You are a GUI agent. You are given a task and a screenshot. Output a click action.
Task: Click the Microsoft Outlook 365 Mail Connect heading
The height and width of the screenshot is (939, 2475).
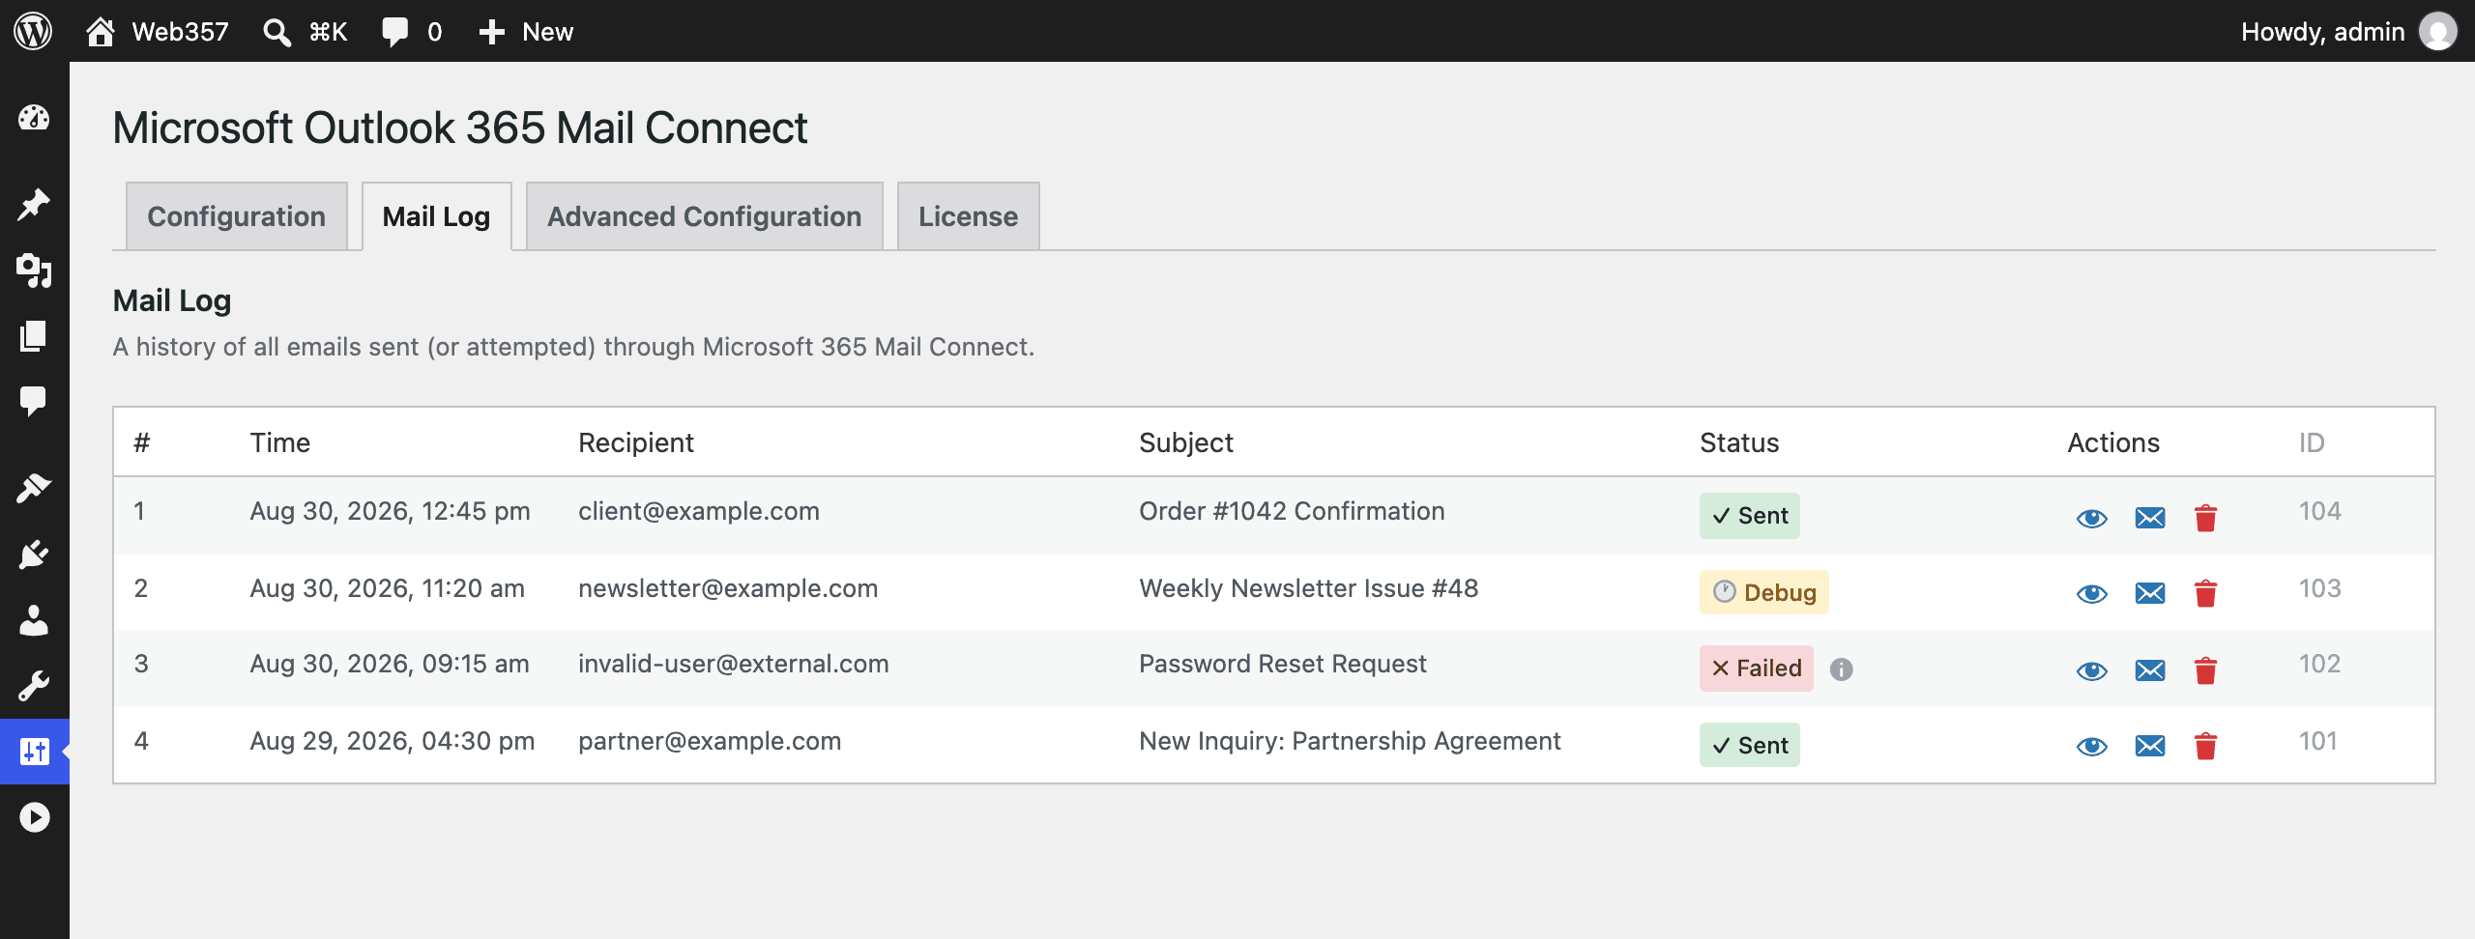(x=460, y=128)
